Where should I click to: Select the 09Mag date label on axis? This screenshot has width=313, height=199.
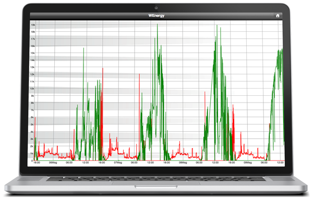tap(248, 163)
